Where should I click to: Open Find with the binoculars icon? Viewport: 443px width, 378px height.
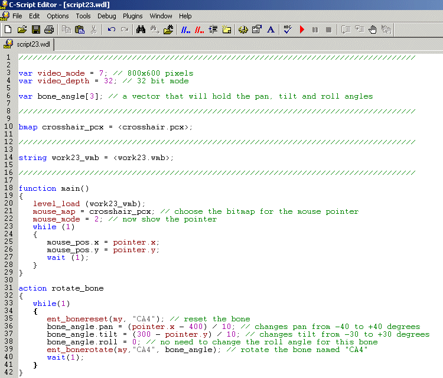pos(141,29)
